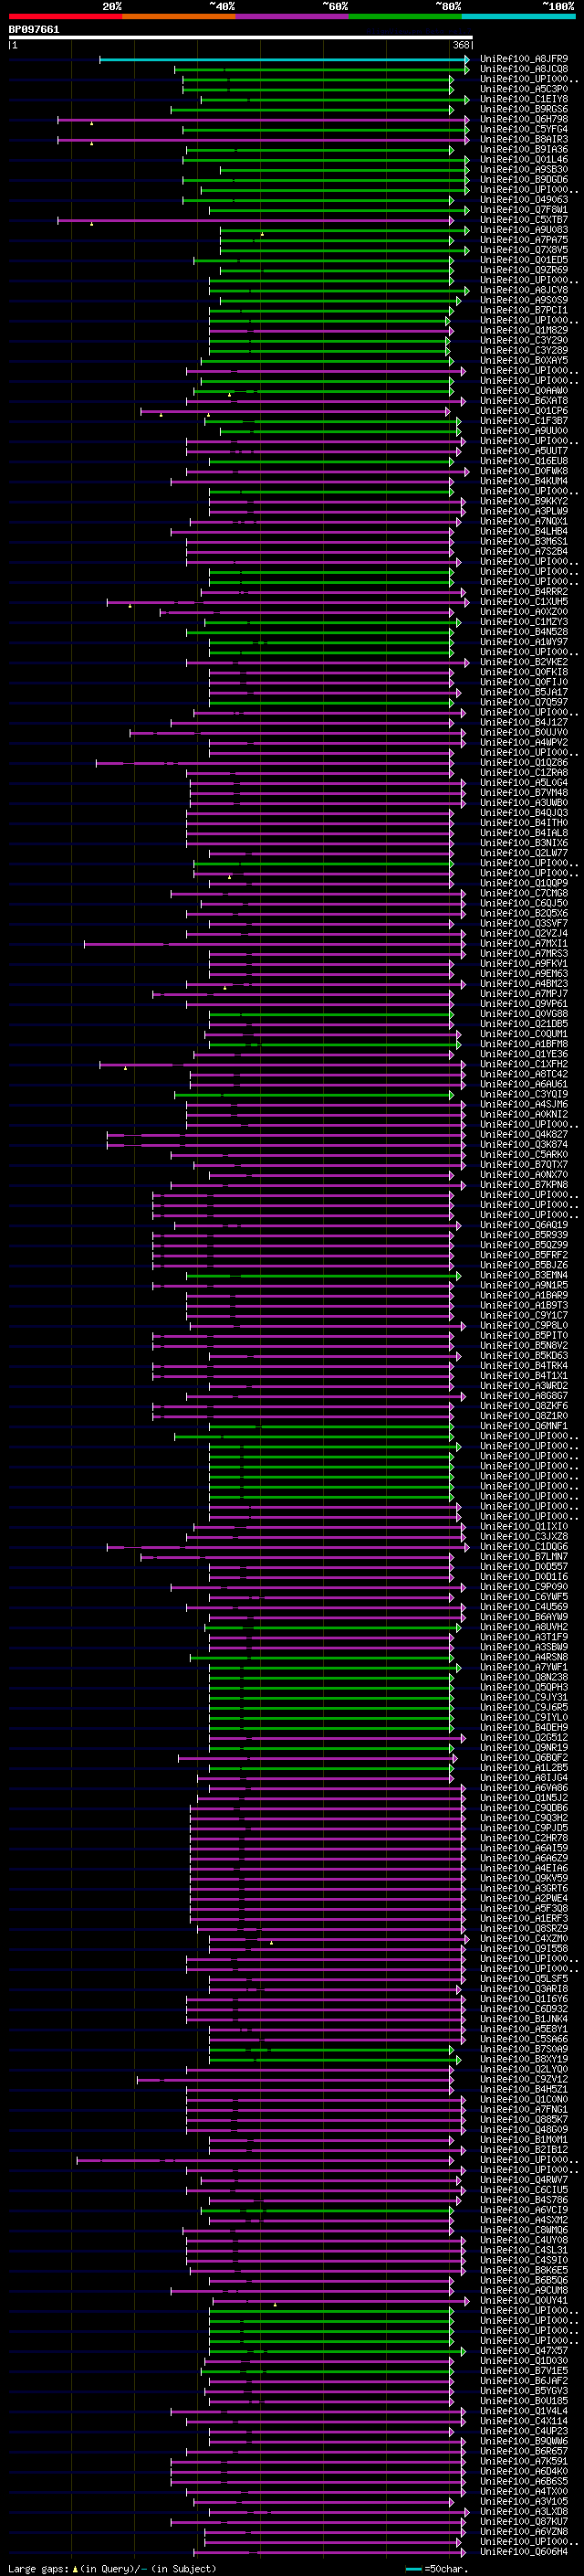Select label UniRef100_B4KUM4
This screenshot has width=584, height=2576.
(524, 481)
